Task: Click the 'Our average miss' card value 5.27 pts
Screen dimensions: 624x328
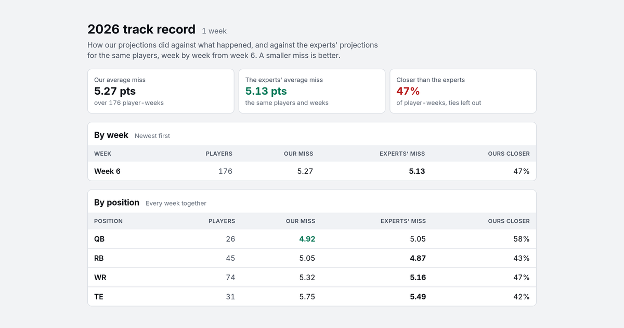Action: (x=115, y=91)
